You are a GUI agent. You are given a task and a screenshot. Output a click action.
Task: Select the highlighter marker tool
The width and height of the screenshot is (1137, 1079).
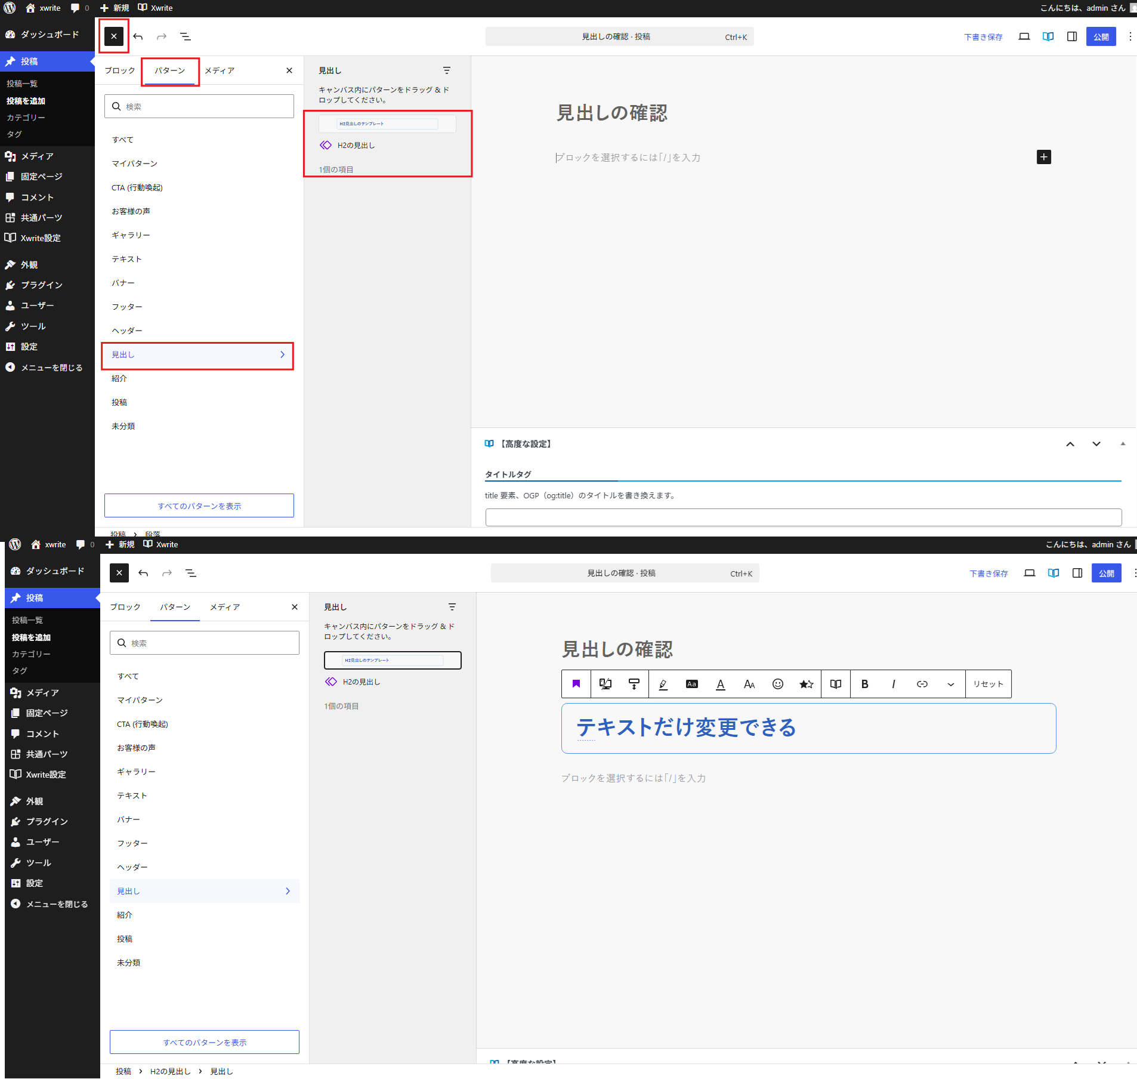pyautogui.click(x=663, y=684)
